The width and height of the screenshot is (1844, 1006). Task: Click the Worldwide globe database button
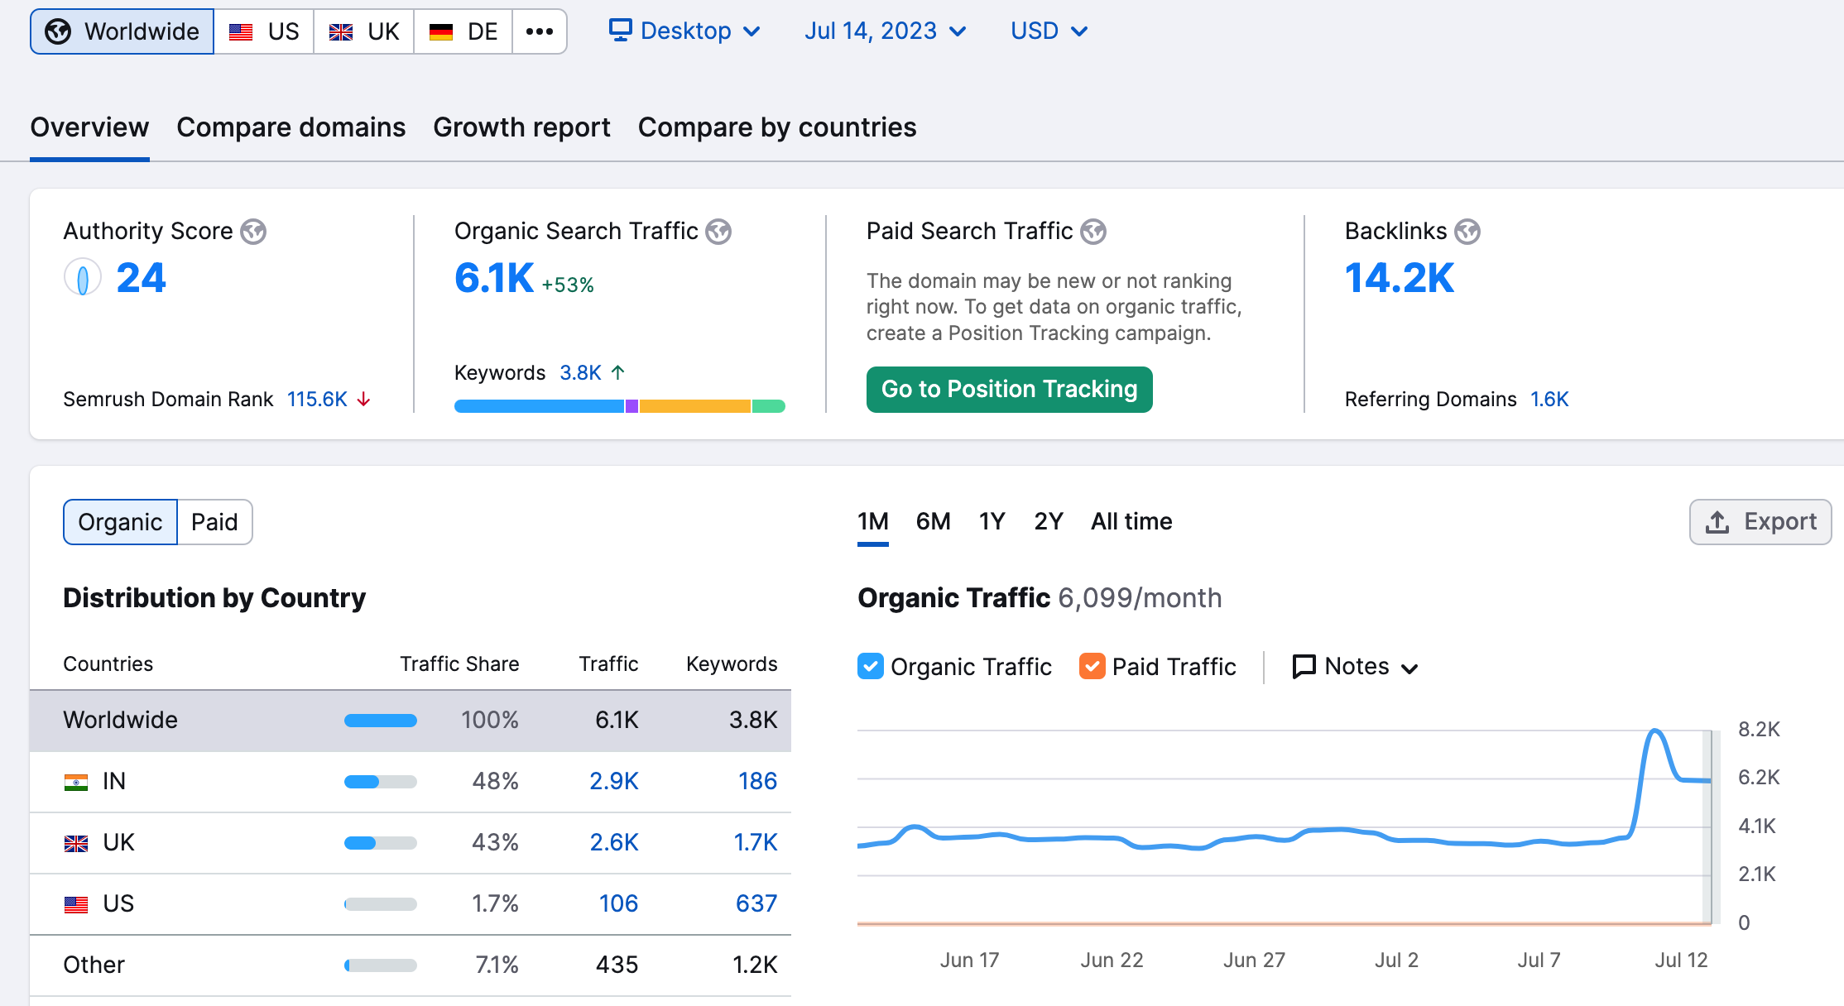coord(122,31)
